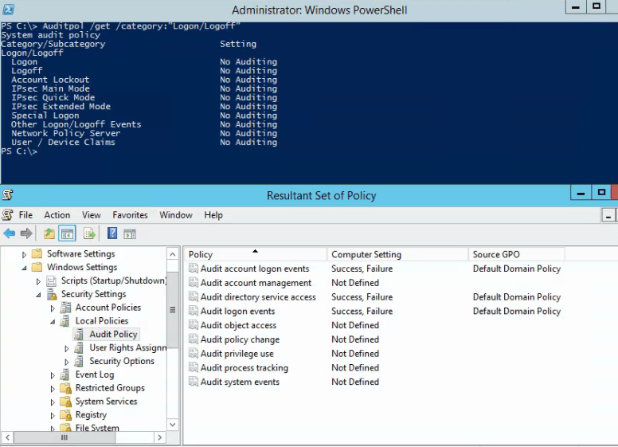Expand the Software Settings tree node
This screenshot has height=447, width=618.
click(x=25, y=255)
